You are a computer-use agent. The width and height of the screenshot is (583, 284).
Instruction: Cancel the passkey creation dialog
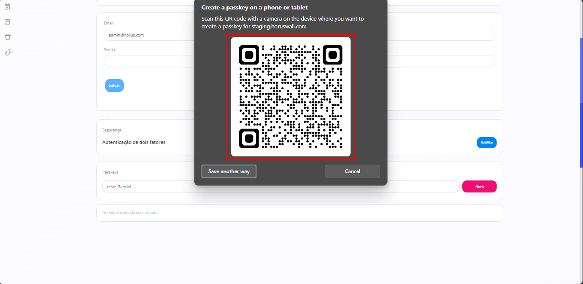pos(352,171)
